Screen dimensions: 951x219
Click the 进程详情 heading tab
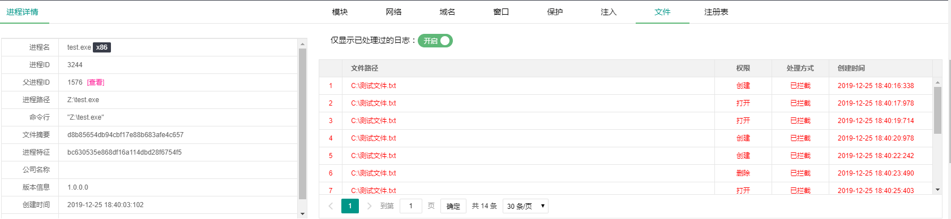point(23,12)
